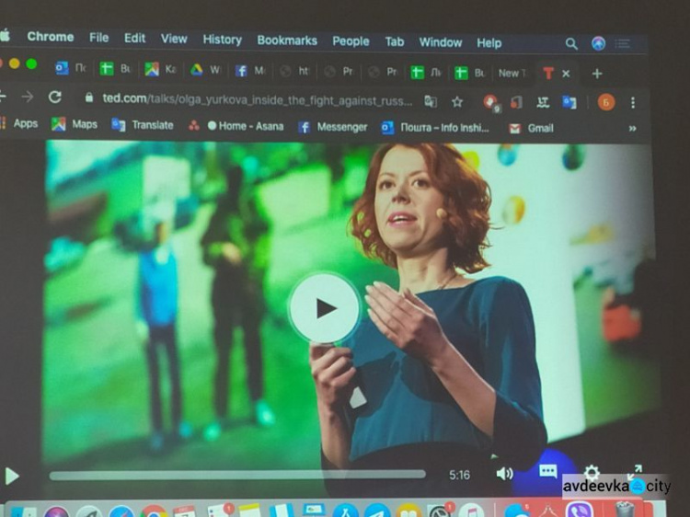This screenshot has width=690, height=517.
Task: Open the Gmail bookmark
Action: point(532,128)
